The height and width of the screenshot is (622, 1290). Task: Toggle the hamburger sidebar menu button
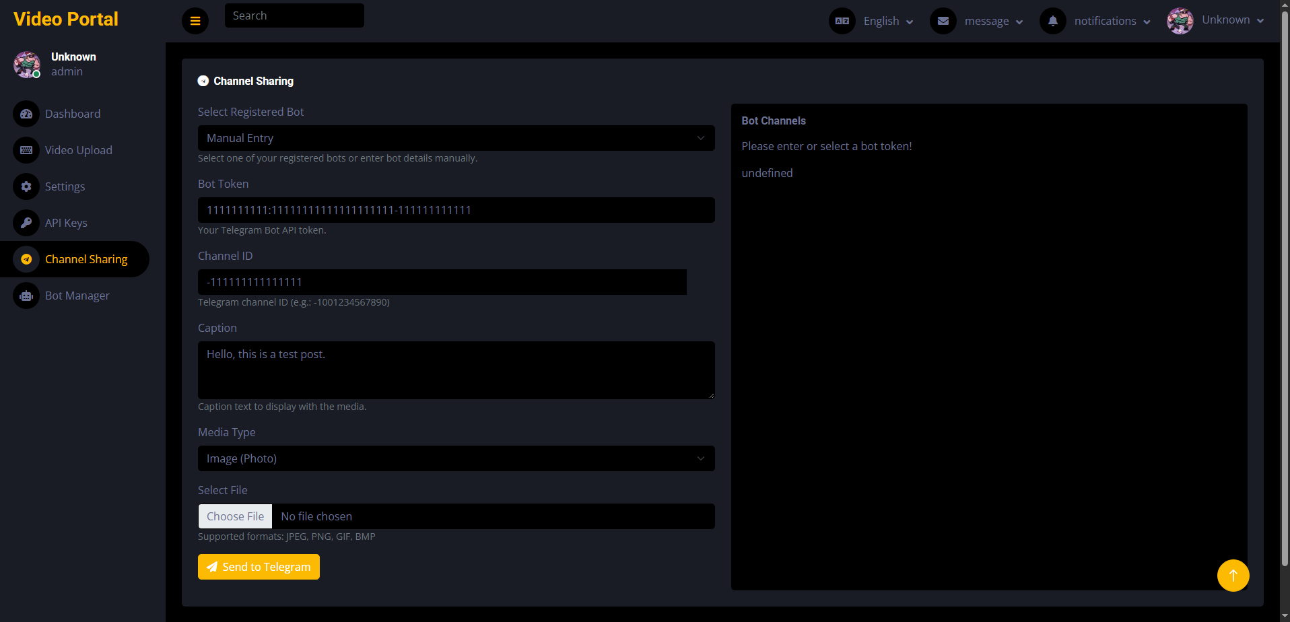(x=195, y=21)
